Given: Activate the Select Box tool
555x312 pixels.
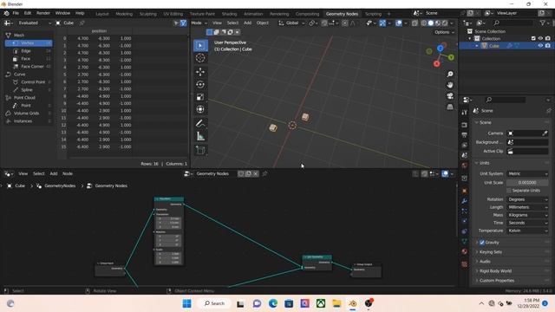Looking at the screenshot, I should (x=200, y=45).
